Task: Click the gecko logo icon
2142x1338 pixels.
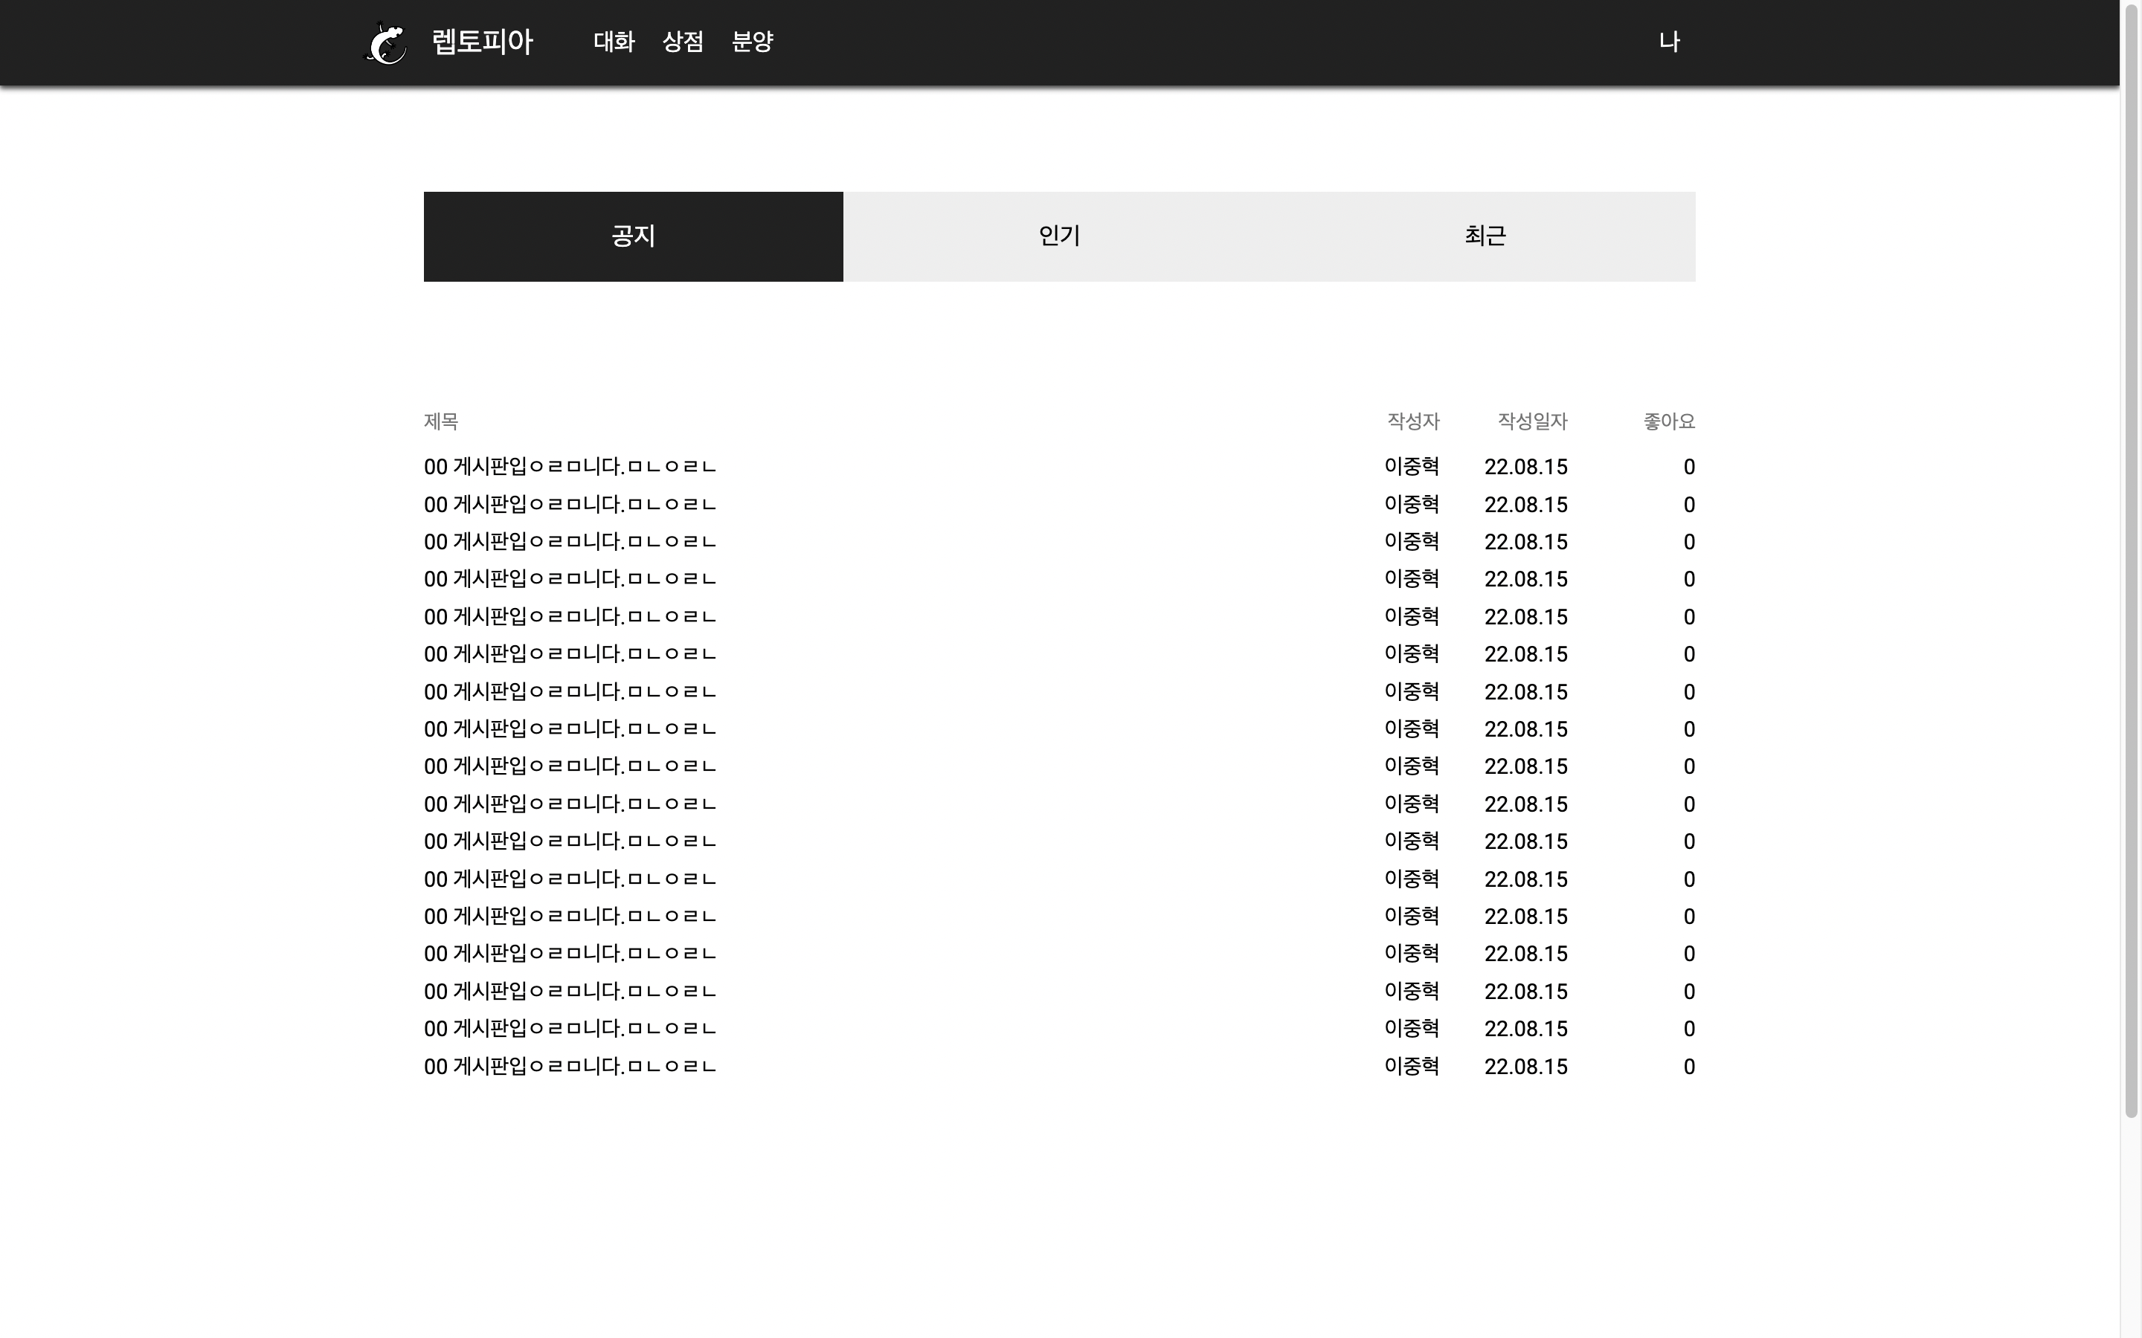Action: 386,42
